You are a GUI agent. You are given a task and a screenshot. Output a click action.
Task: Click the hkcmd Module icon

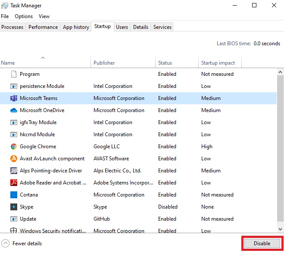point(14,134)
